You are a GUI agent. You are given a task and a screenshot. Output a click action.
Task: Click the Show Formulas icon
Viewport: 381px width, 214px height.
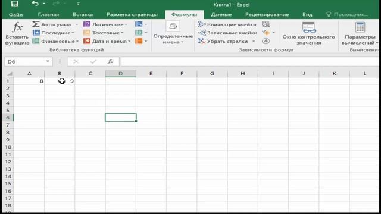[266, 24]
